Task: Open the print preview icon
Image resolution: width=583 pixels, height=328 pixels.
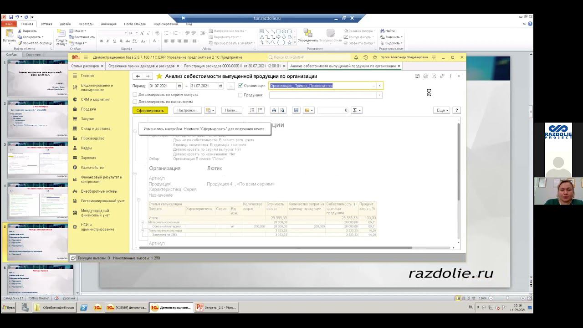Action: coord(282,110)
